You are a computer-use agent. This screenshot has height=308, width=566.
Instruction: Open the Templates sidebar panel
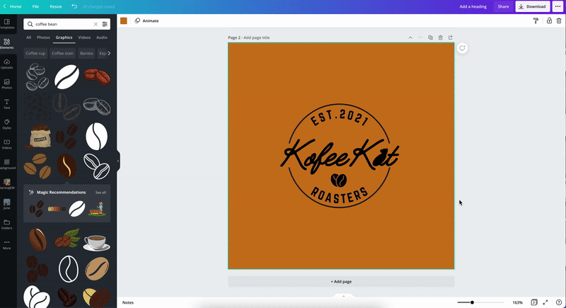(x=7, y=24)
